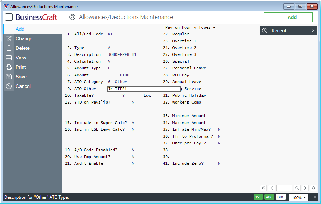Open the 100% zoom dropdown
Viewport: 321px width, 204px height.
point(299,197)
